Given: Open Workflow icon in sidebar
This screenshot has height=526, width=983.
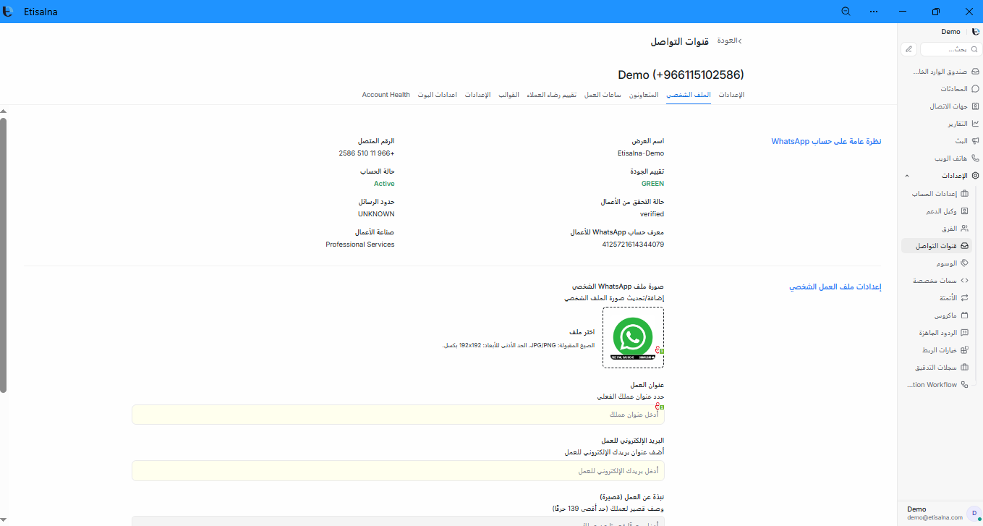Looking at the screenshot, I should [x=964, y=385].
